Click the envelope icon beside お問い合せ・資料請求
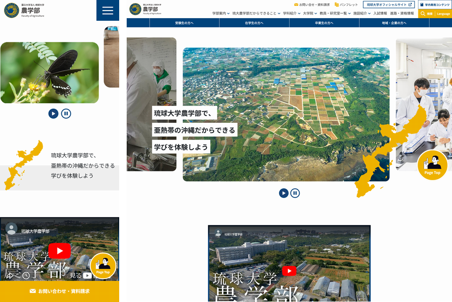This screenshot has height=302, width=452. 296,4
